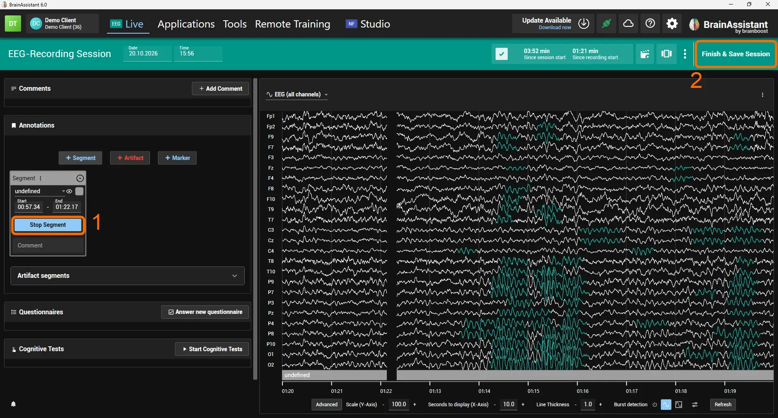Open the Applications menu
The width and height of the screenshot is (778, 418).
[x=186, y=24]
